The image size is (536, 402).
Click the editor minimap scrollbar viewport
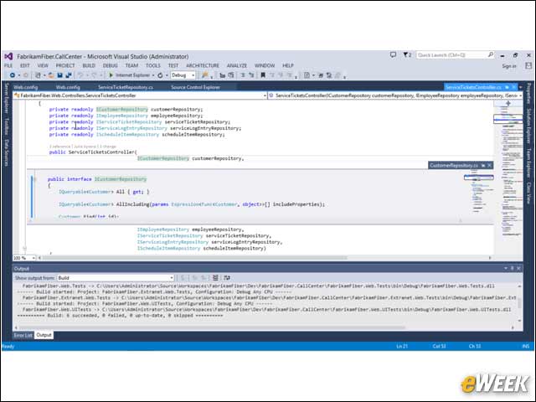point(508,119)
